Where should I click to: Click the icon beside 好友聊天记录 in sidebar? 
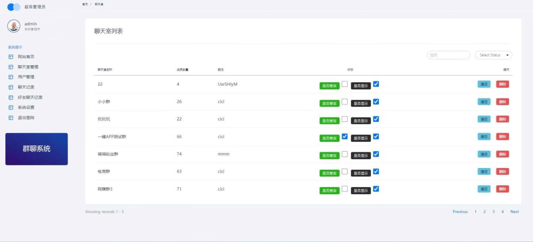point(11,97)
